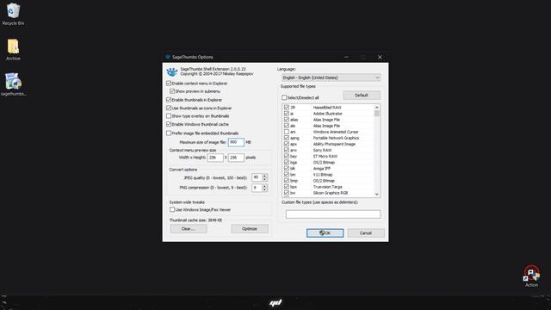Uncheck the apng Portable Network Graphics type
This screenshot has width=551, height=310.
coord(287,138)
